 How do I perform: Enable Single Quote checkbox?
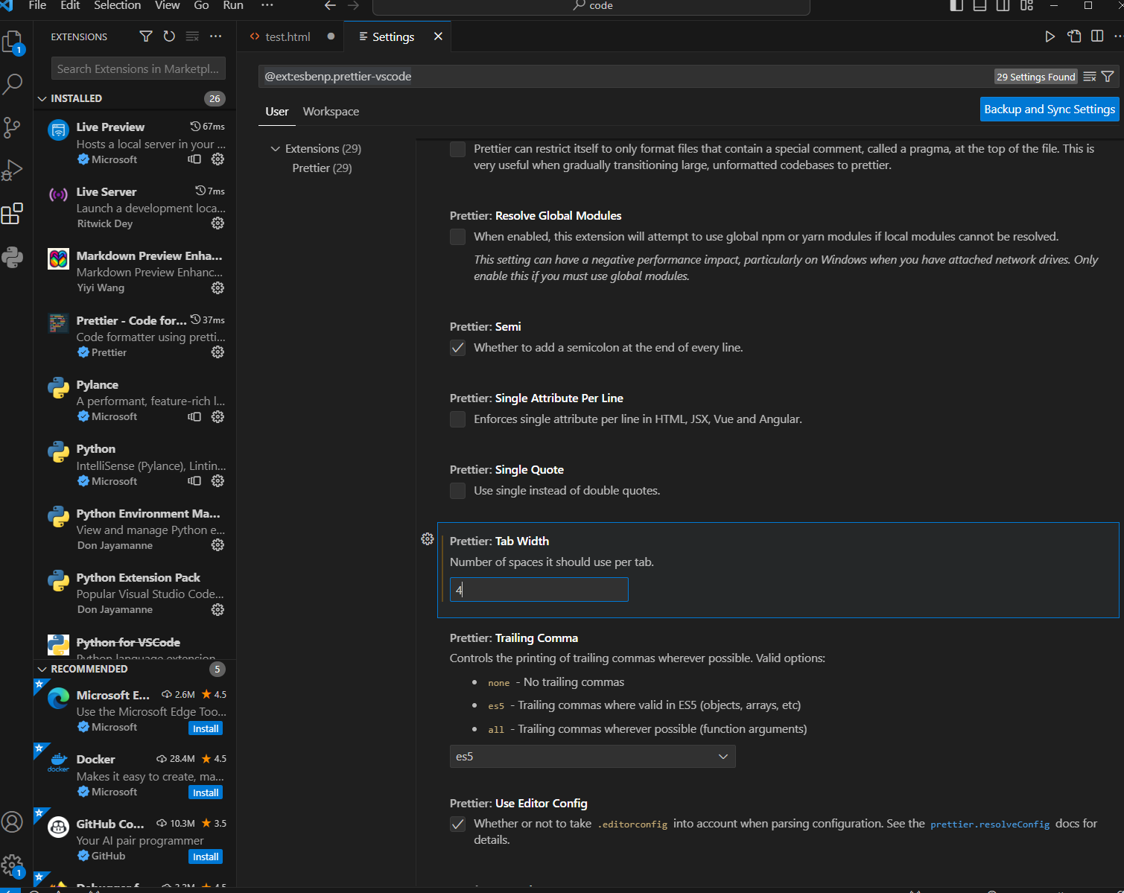[x=458, y=491]
